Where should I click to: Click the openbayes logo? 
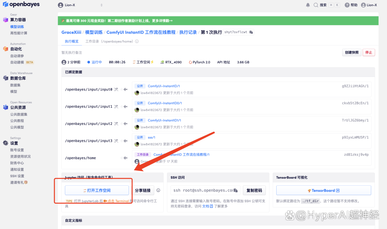(21, 4)
